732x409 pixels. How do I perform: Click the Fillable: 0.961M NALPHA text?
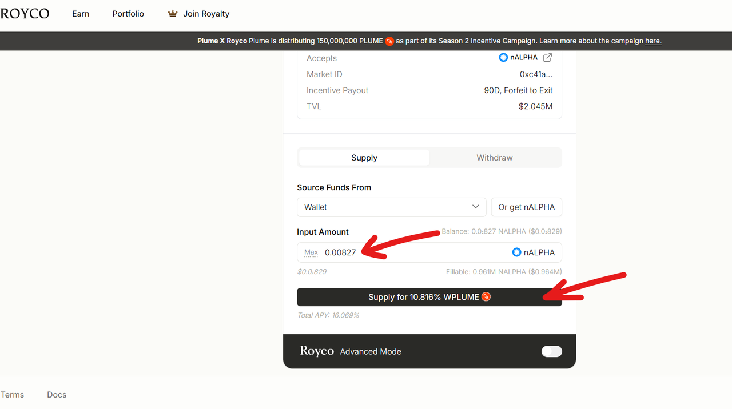coord(504,272)
